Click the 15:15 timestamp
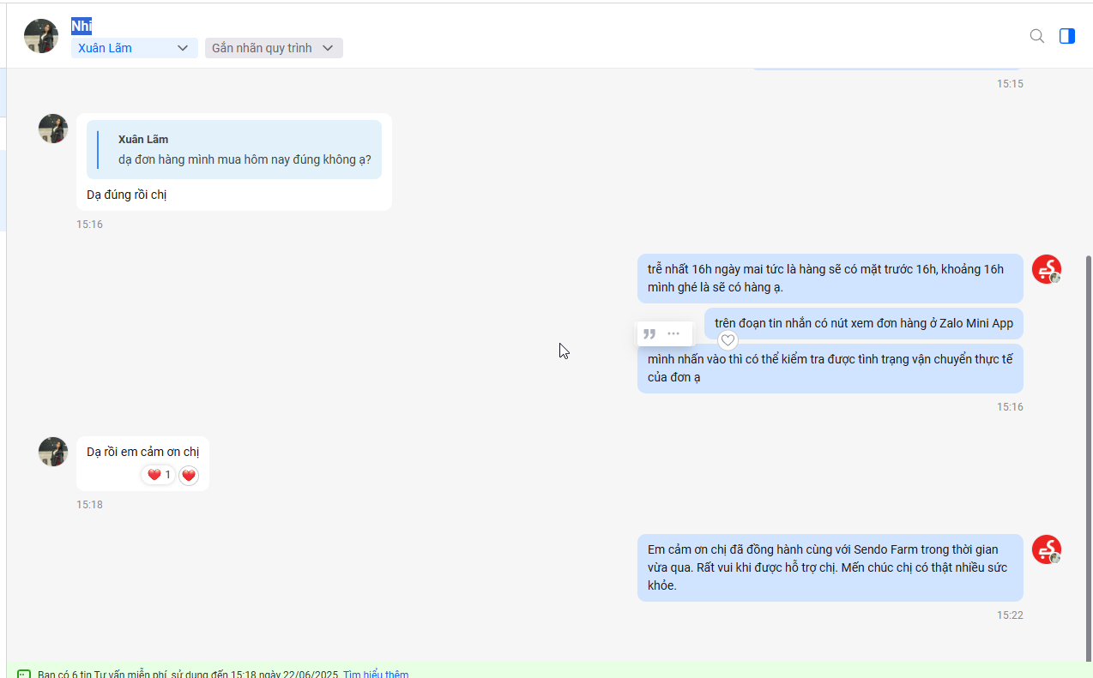The width and height of the screenshot is (1093, 678). point(1010,84)
